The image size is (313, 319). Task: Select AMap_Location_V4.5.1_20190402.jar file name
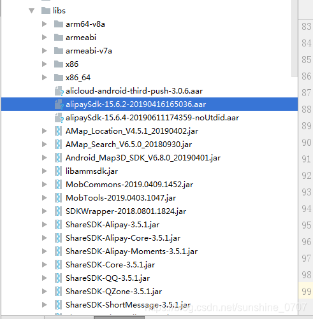click(x=132, y=131)
